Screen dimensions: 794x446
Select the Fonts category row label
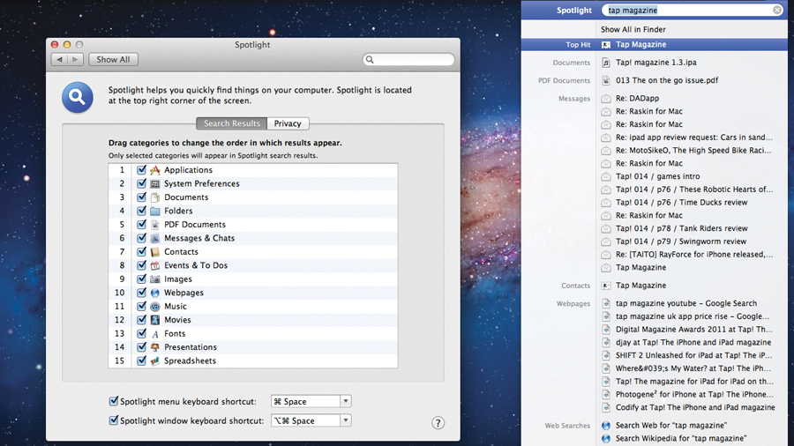click(175, 334)
